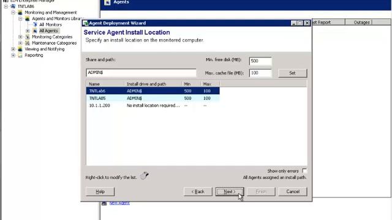Click the TNTLAB6 server icon
392x220 pixels.
[13, 6]
